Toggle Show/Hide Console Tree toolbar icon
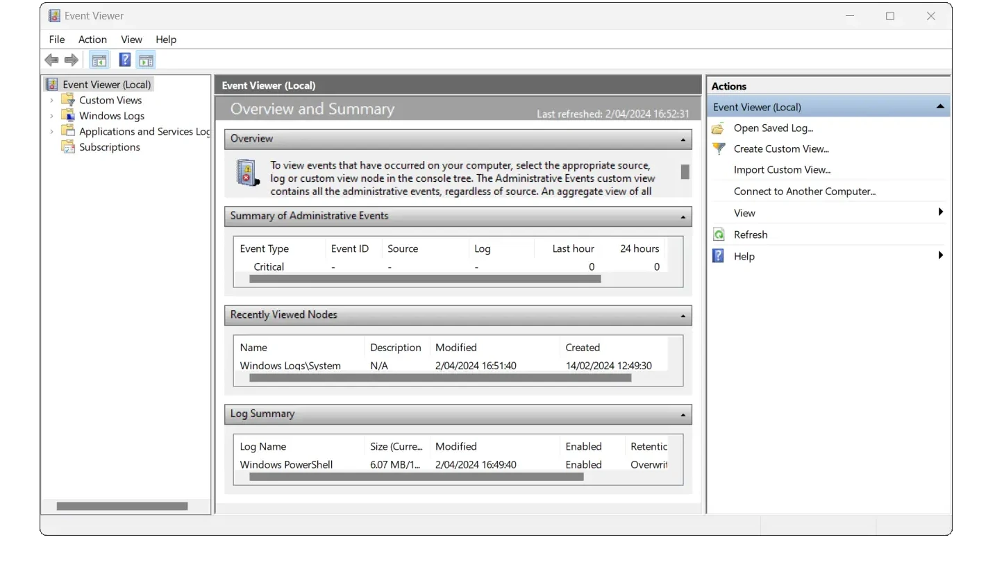This screenshot has width=995, height=576. (99, 60)
